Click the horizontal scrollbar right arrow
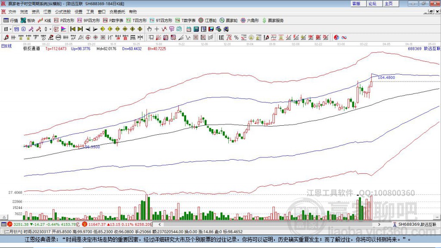Image resolution: width=441 pixels, height=248 pixels. (379, 224)
